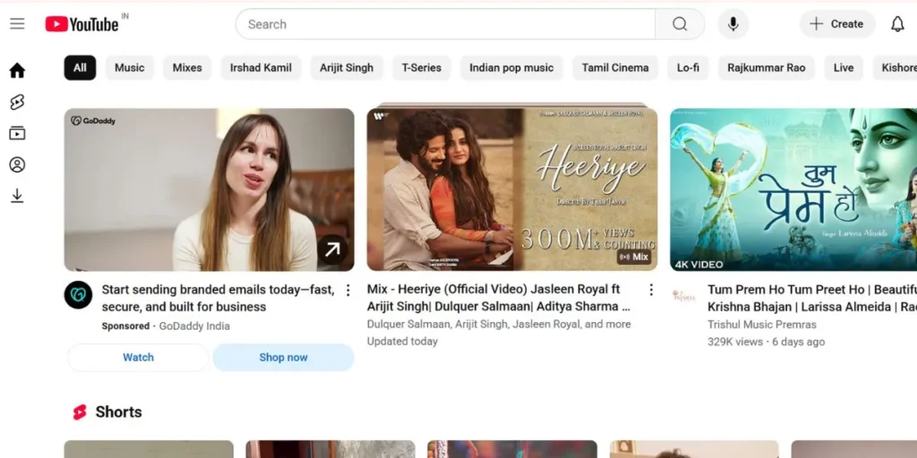Open Tum Prem Ho video thumbnail
The image size is (917, 458).
click(793, 190)
